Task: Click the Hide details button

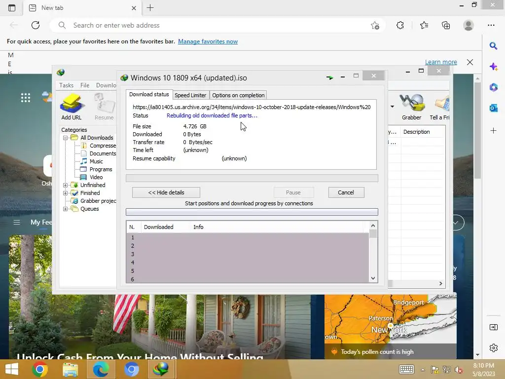Action: click(166, 192)
